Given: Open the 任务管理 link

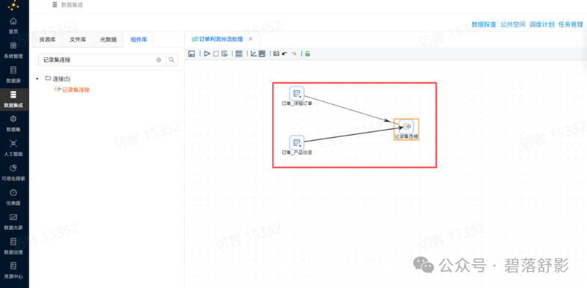Looking at the screenshot, I should 571,25.
